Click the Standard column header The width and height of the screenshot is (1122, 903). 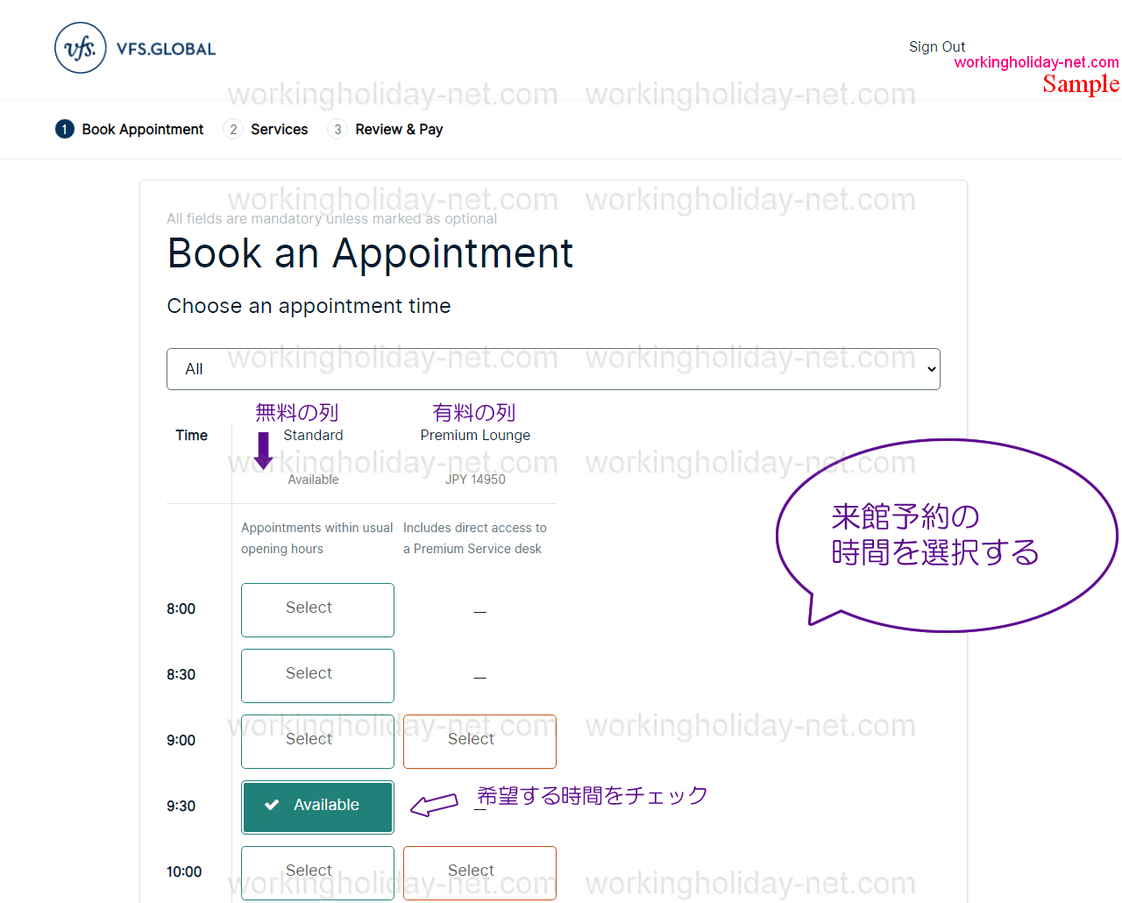pos(313,435)
